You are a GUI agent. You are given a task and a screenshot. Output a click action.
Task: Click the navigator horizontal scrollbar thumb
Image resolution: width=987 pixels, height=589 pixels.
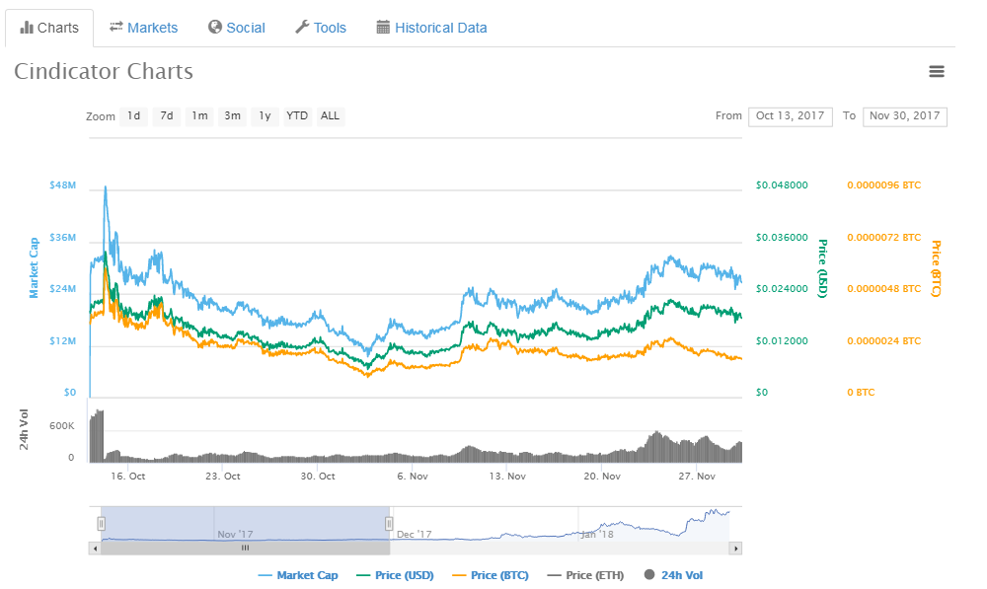245,549
